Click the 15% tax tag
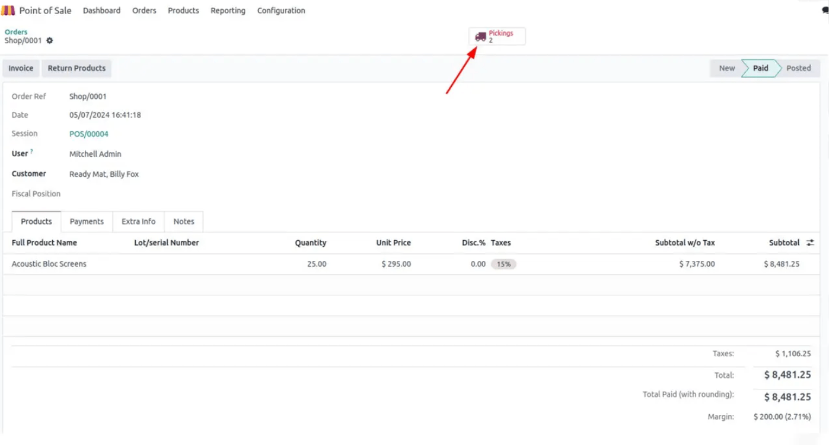Viewport: 829px width, 445px height. 504,264
